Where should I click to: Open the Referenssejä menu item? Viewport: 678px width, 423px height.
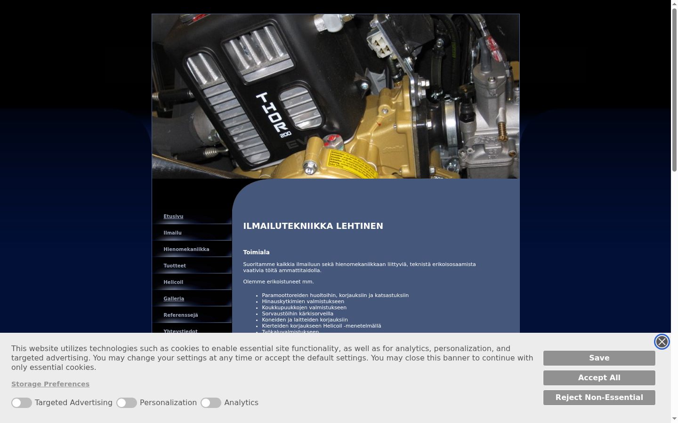point(181,315)
